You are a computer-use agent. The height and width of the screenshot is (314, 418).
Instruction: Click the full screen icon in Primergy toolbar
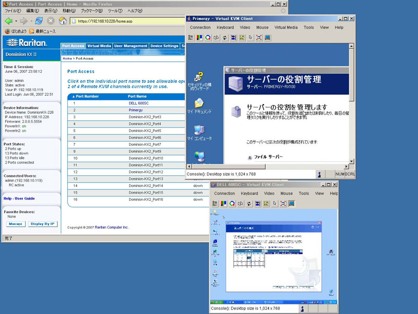[x=259, y=38]
